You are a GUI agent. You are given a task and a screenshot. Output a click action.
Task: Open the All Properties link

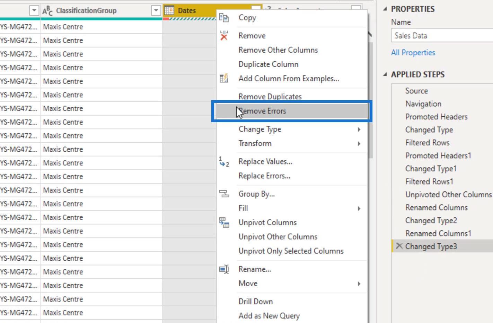click(413, 53)
